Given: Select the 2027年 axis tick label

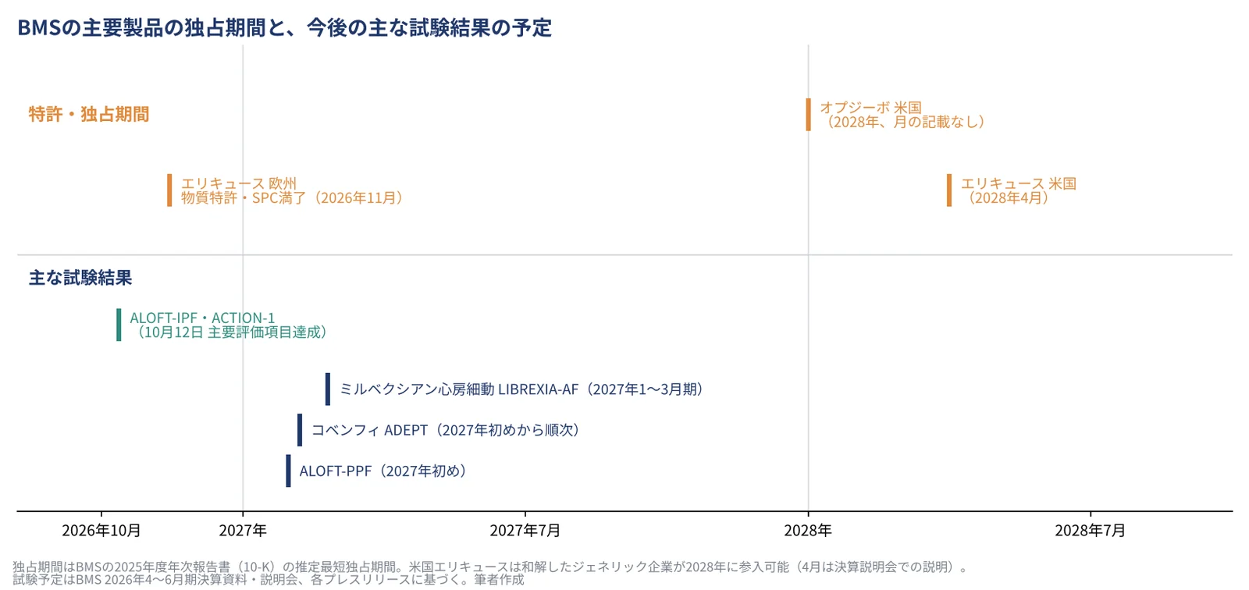Looking at the screenshot, I should tap(243, 531).
